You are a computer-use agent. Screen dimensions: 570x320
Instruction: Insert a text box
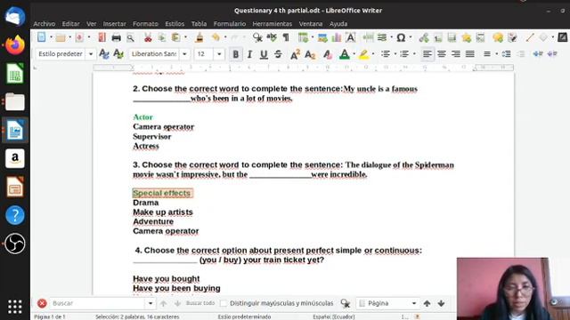(x=351, y=37)
